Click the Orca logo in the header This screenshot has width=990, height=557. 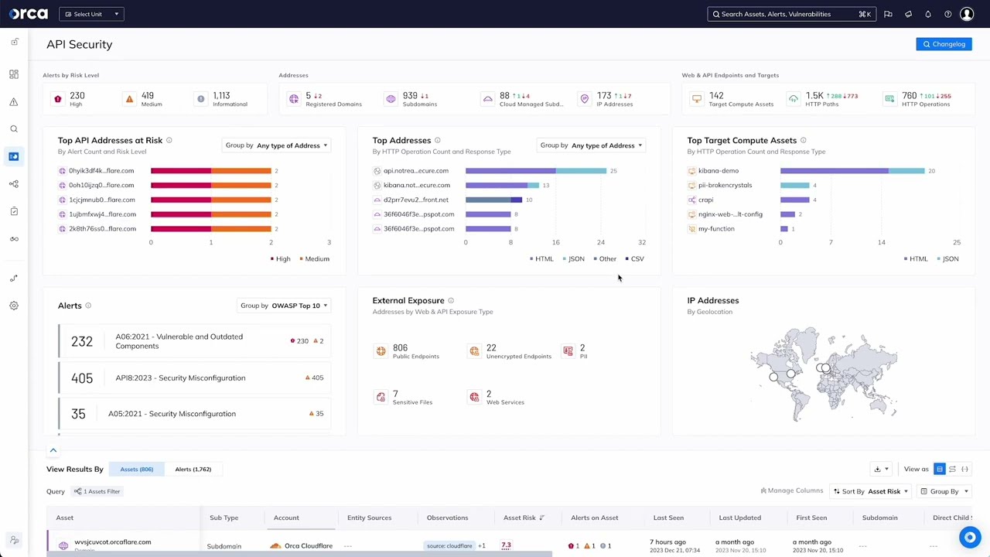(28, 14)
